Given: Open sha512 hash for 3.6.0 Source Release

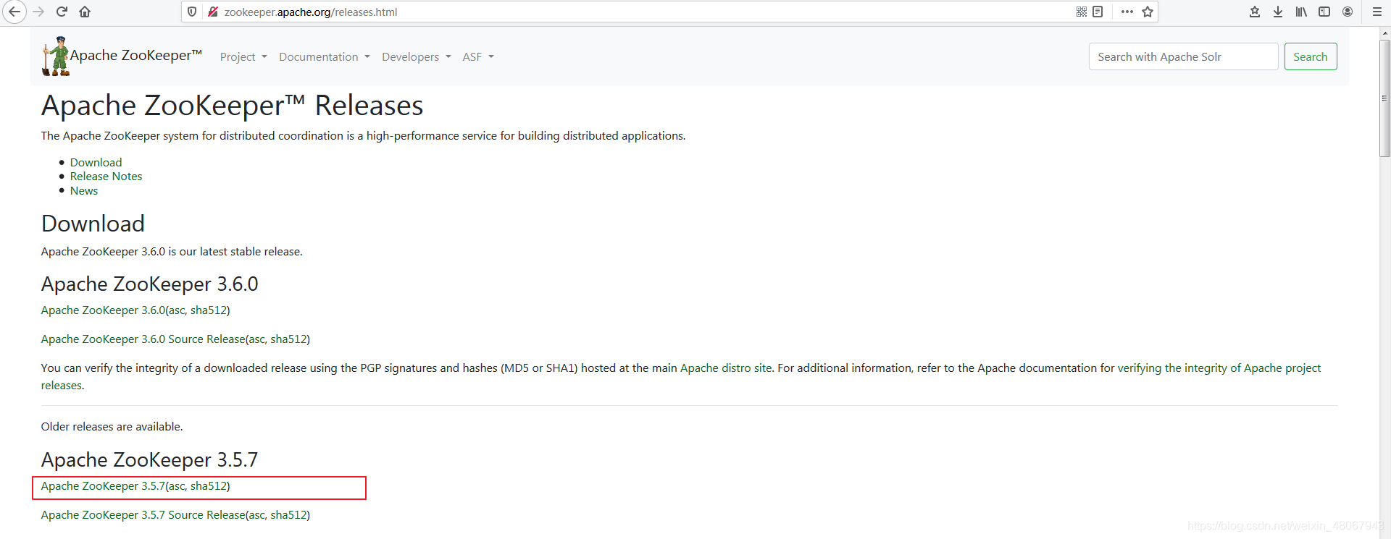Looking at the screenshot, I should coord(288,339).
